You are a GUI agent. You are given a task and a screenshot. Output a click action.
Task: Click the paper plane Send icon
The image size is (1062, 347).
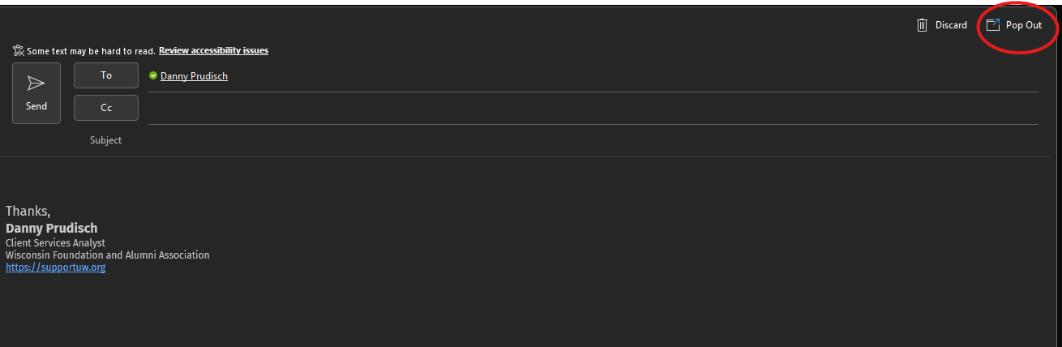pos(36,83)
